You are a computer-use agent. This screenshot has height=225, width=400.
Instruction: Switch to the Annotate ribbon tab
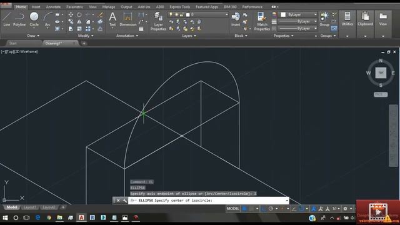pos(53,7)
